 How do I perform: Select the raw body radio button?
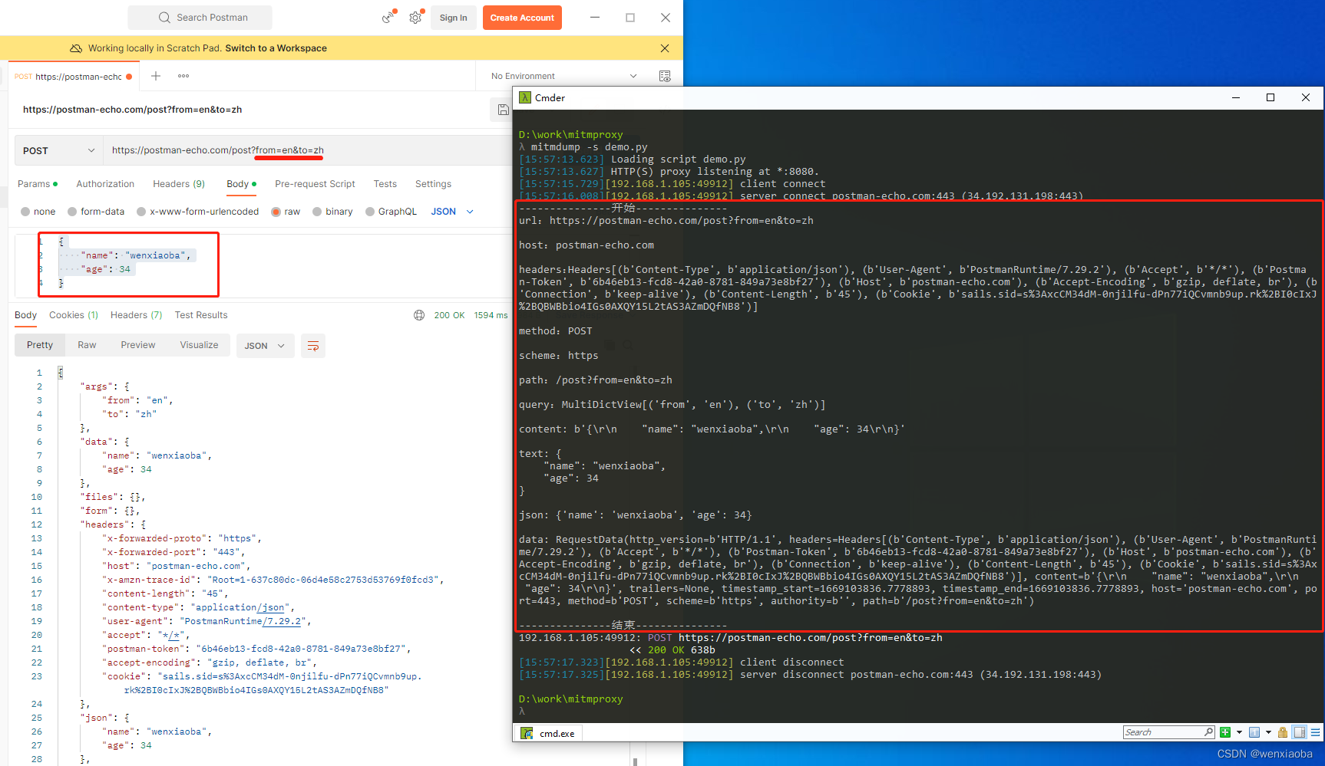pos(276,212)
